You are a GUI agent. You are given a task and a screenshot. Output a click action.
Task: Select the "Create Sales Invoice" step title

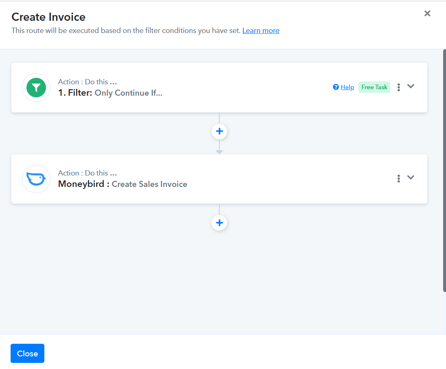(x=149, y=184)
